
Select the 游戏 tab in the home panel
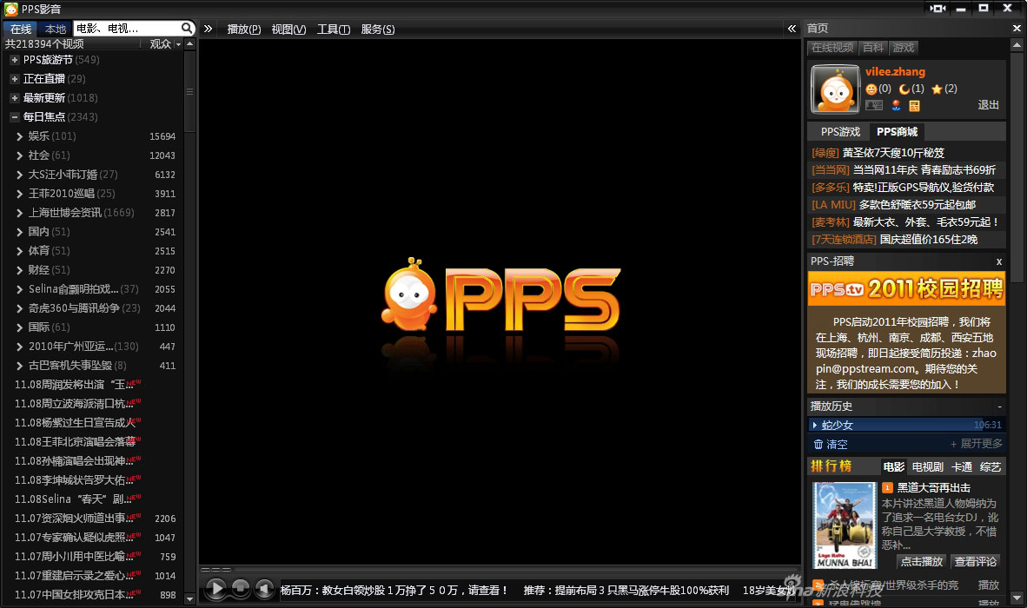(904, 47)
